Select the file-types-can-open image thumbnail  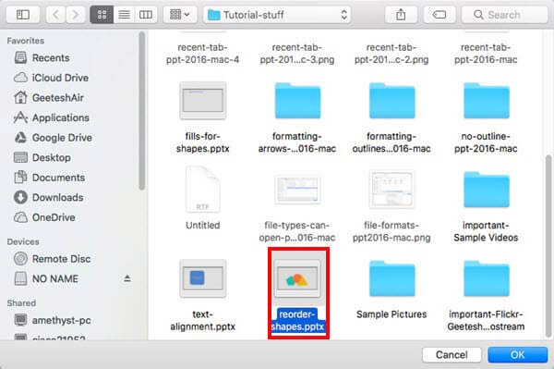pyautogui.click(x=297, y=190)
